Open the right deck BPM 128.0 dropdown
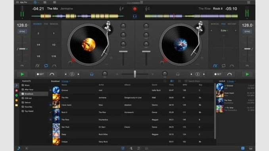The image size is (269, 151). (248, 25)
